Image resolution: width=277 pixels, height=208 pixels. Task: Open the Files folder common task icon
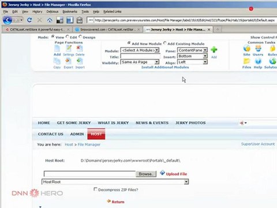246,61
